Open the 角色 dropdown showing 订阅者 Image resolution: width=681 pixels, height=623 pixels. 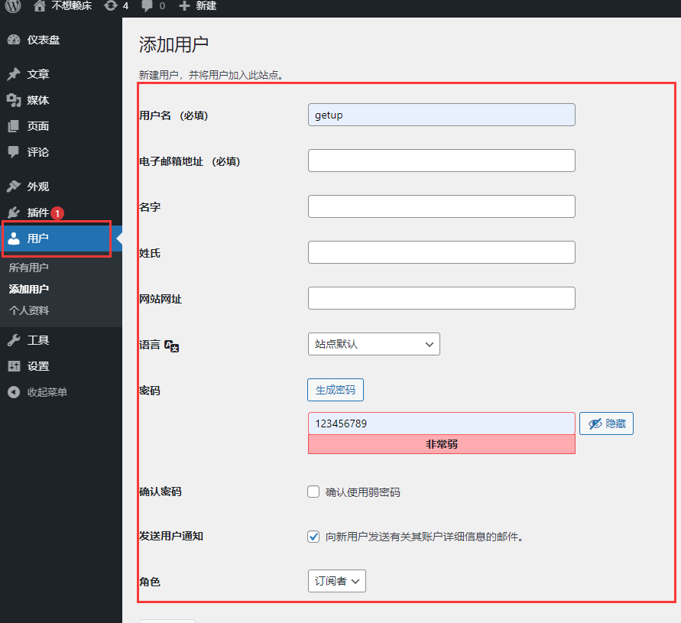pos(336,581)
